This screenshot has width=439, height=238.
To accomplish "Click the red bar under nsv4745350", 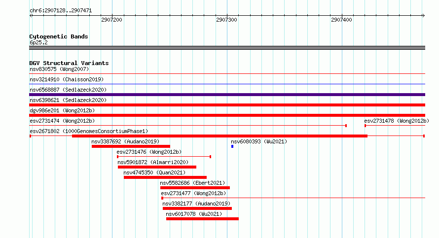I will tap(165, 177).
